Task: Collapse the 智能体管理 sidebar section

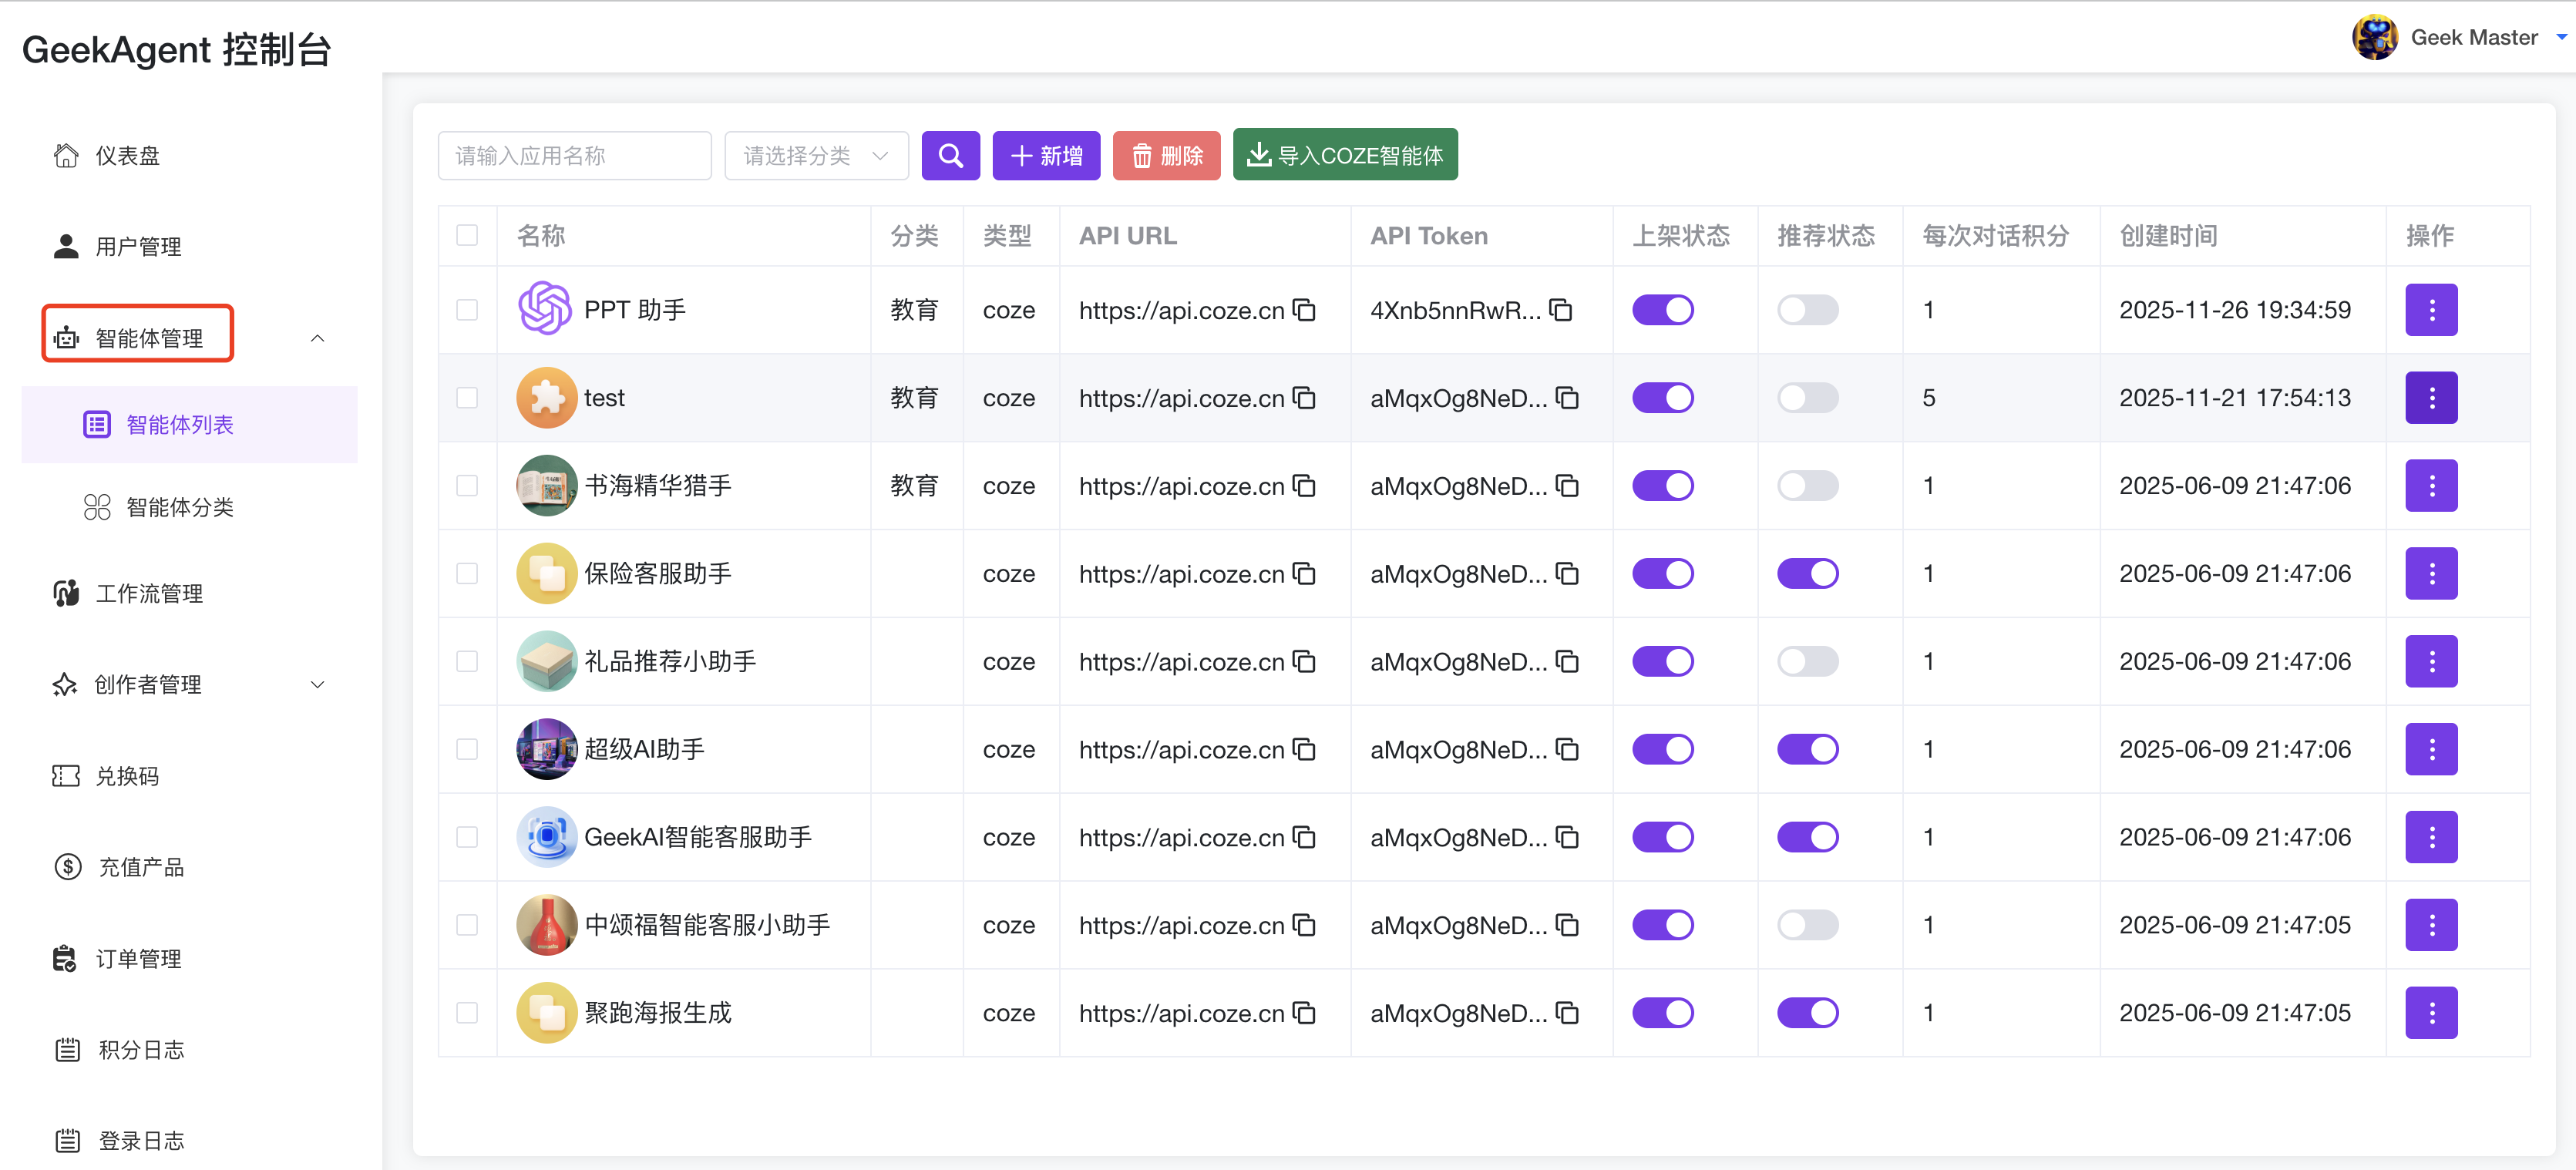Action: 318,338
